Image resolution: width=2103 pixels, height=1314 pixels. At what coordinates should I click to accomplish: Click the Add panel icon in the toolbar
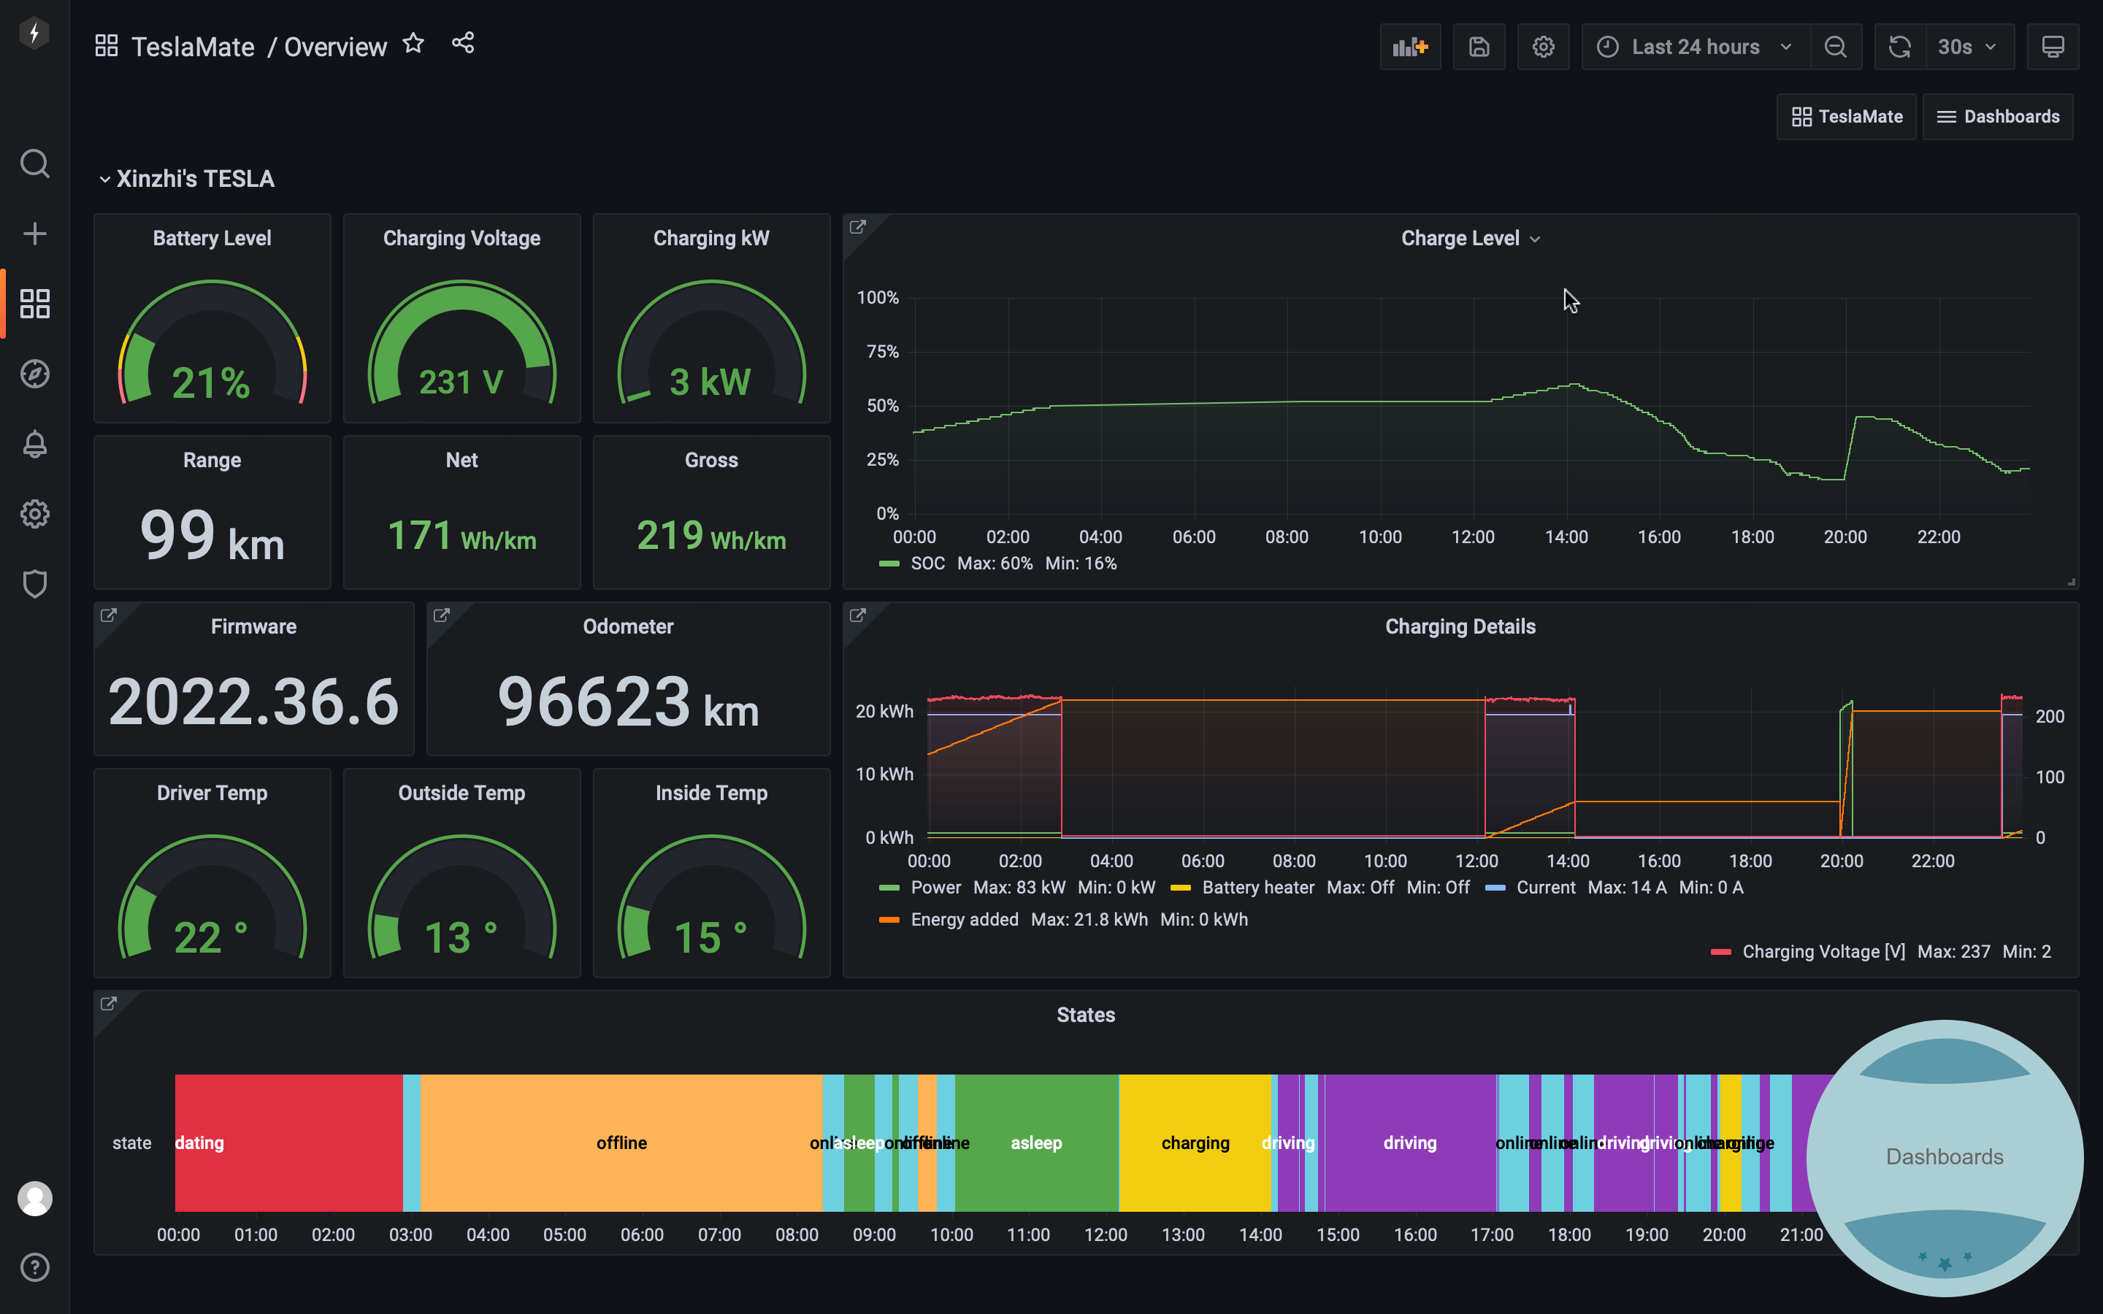point(1411,46)
